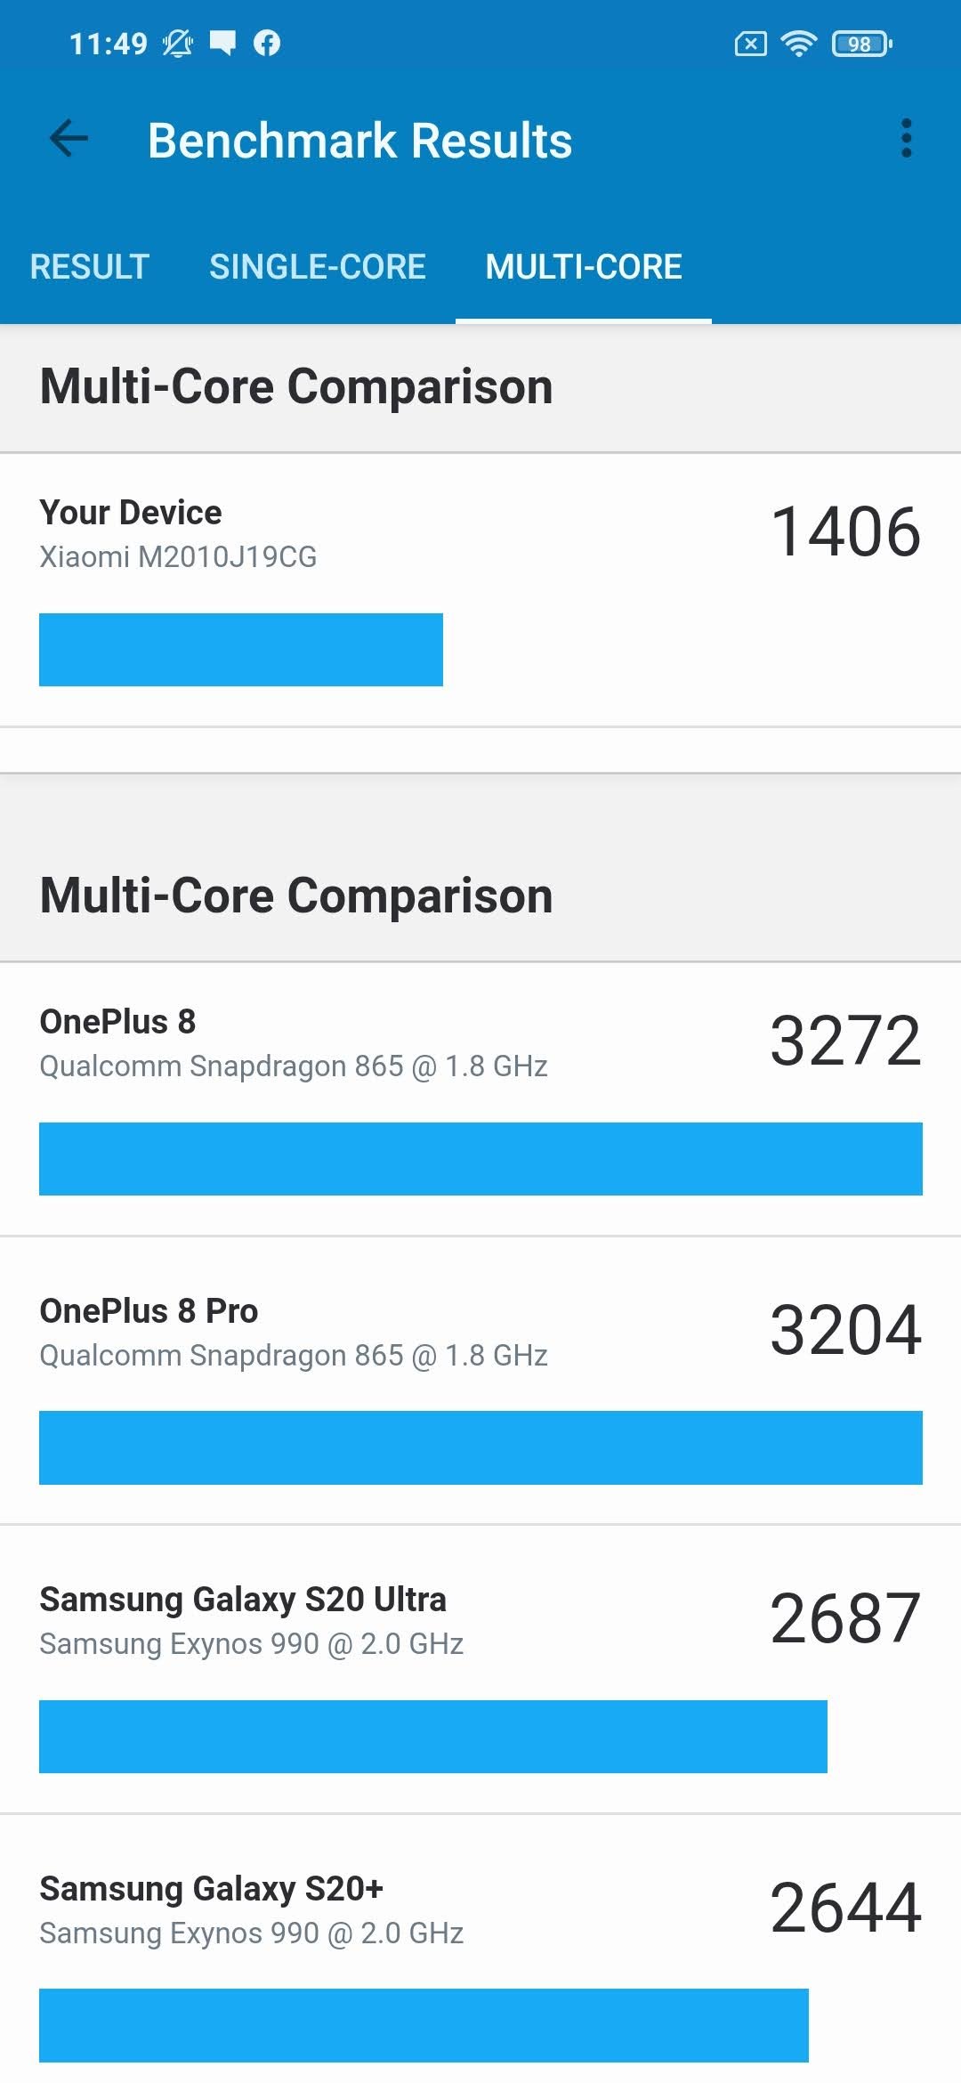The width and height of the screenshot is (961, 2083).
Task: Open the three-dot overflow menu
Action: 906,139
